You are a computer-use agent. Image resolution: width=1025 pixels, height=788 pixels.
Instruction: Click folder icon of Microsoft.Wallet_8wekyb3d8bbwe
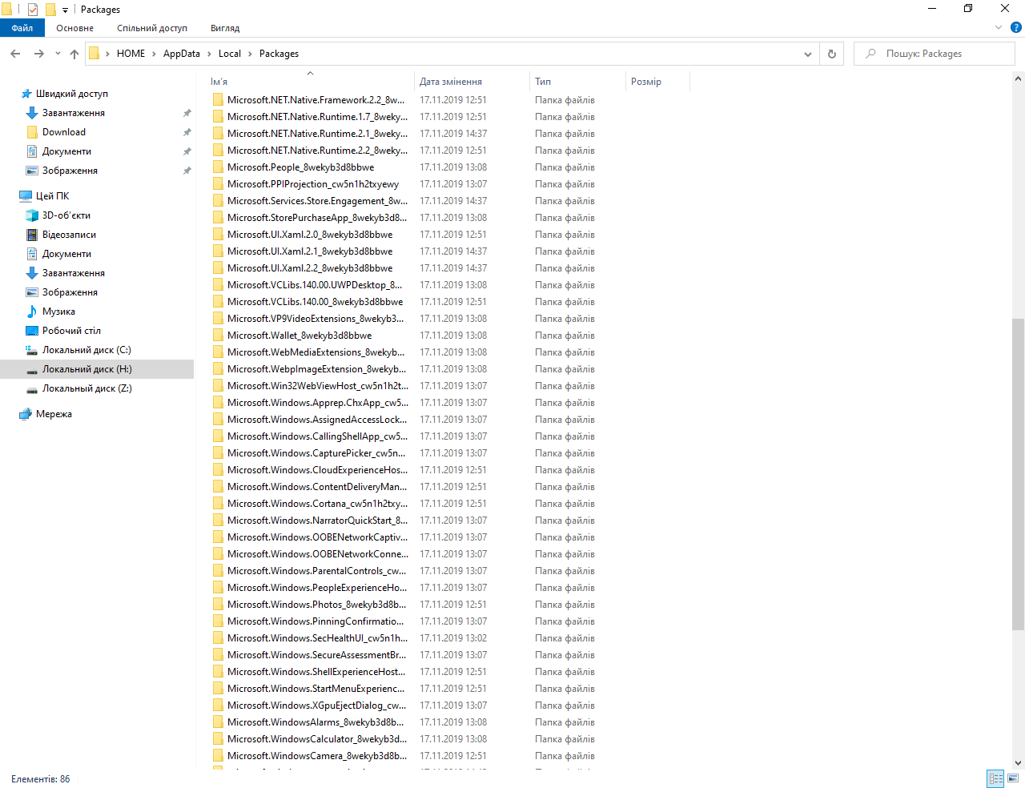click(218, 336)
